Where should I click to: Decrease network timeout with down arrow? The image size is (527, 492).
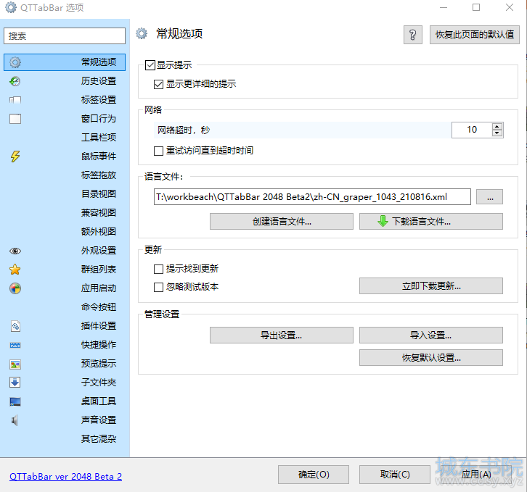click(x=497, y=133)
